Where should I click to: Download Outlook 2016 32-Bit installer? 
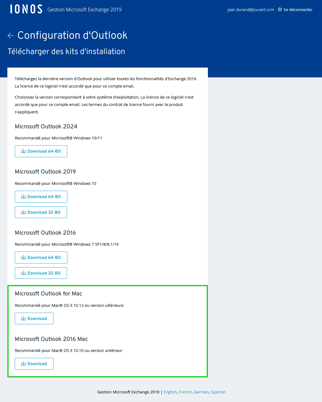click(x=41, y=273)
